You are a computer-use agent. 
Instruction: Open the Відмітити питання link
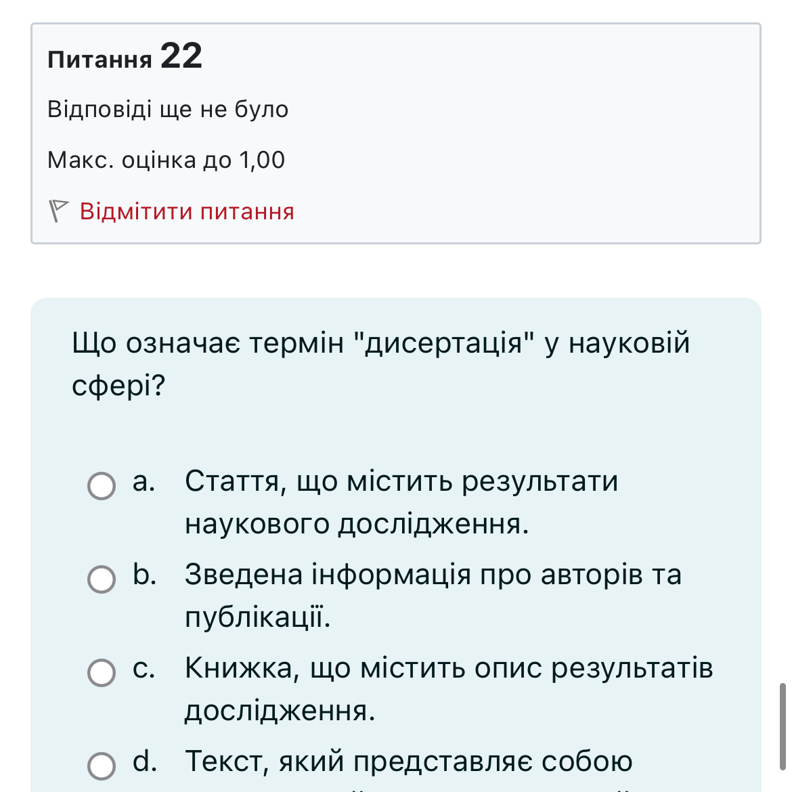pos(187,211)
